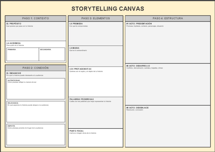Click inside the EMPATÍA box
This screenshot has width=215, height=152.
click(x=36, y=135)
